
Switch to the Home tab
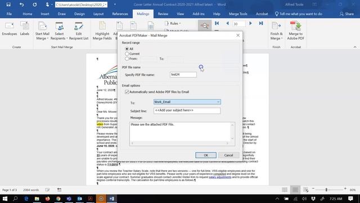point(28,14)
